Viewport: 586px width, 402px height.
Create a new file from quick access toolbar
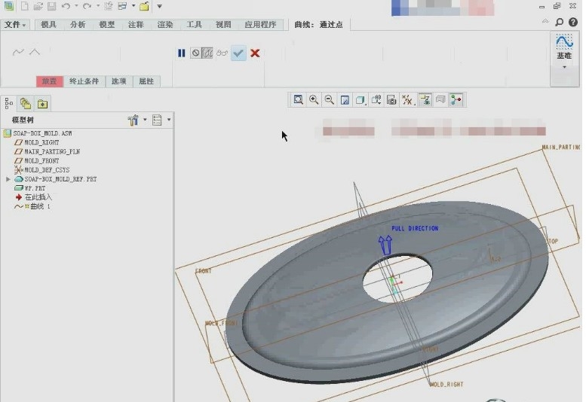pos(25,6)
